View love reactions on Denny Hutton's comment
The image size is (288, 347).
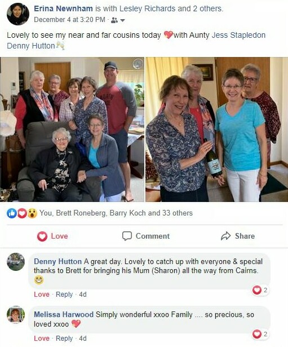(260, 290)
